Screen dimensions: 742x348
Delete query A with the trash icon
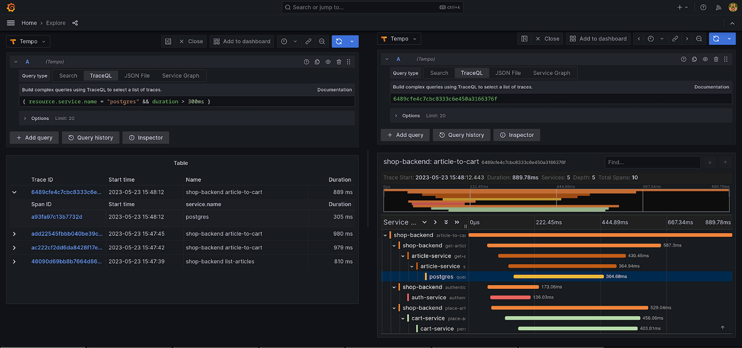point(338,62)
